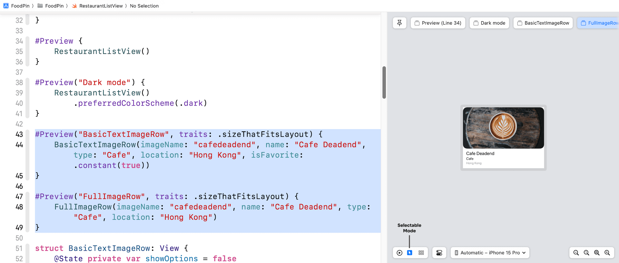Switch to Selectable mode
619x263 pixels.
pyautogui.click(x=410, y=253)
